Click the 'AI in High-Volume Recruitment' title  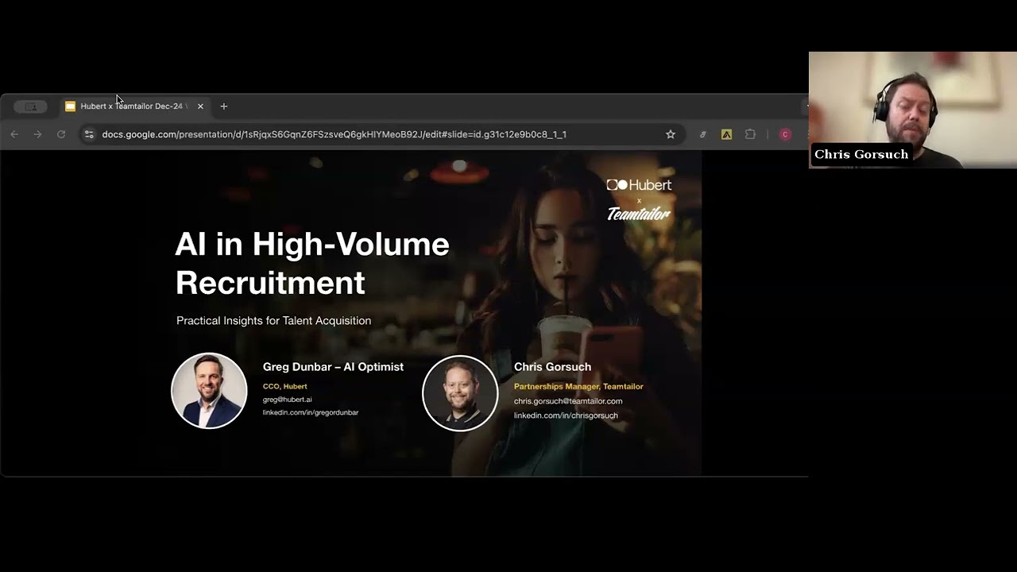click(x=312, y=263)
